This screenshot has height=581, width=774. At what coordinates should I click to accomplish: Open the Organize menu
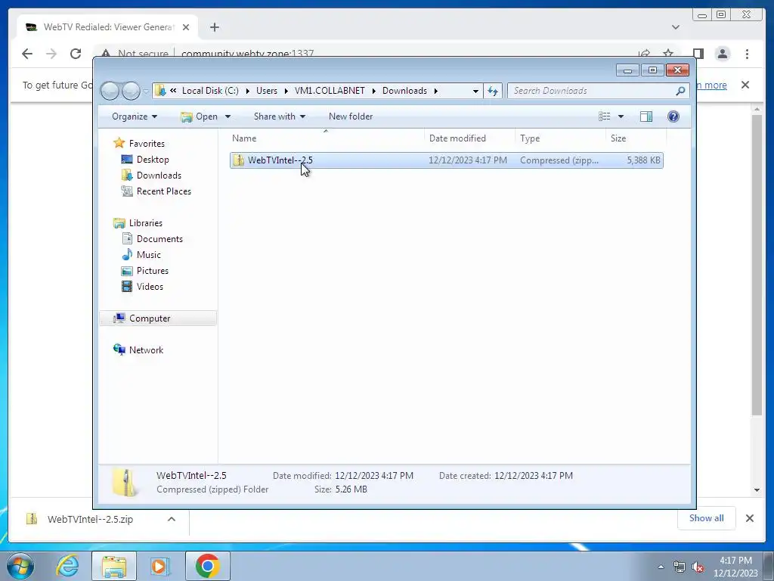pos(135,117)
